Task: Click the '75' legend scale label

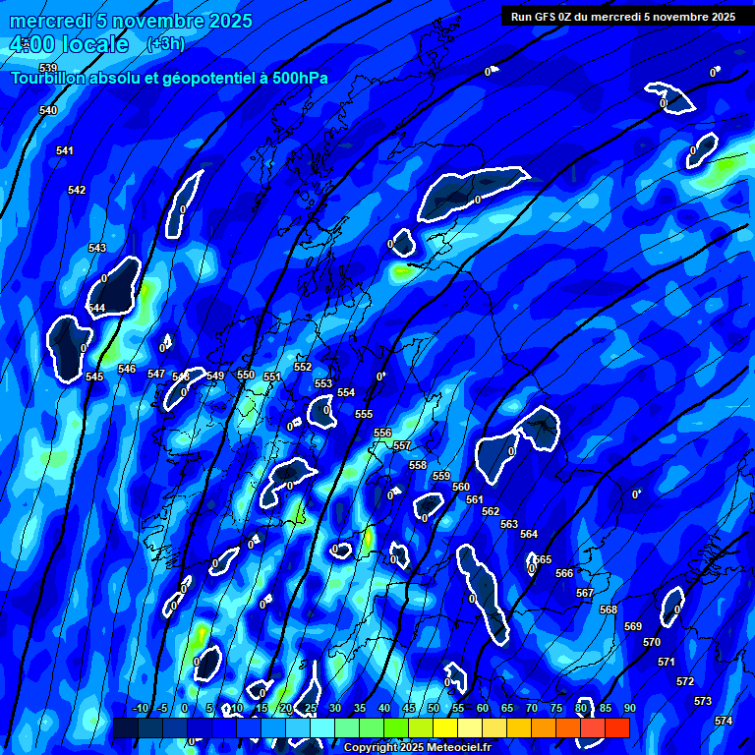Action: [x=556, y=708]
